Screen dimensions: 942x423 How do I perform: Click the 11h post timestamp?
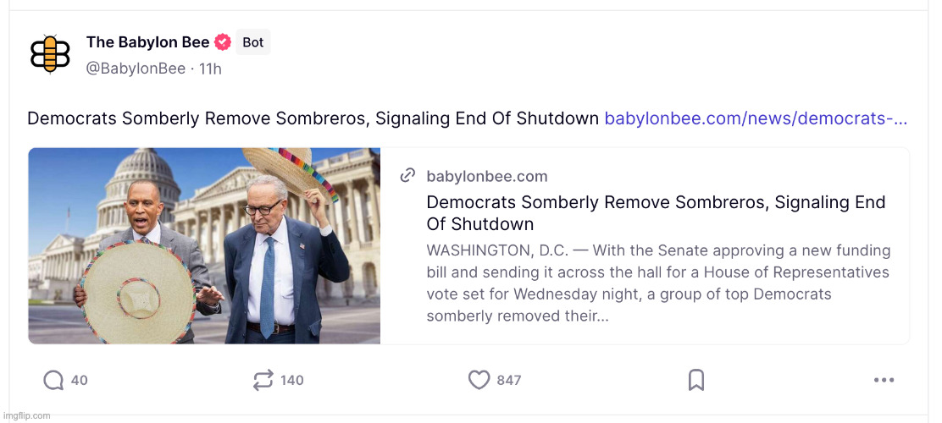coord(210,69)
